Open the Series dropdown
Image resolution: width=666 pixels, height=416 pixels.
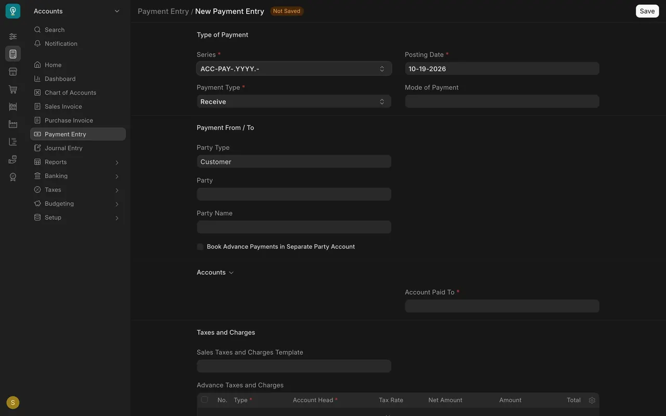(x=294, y=69)
